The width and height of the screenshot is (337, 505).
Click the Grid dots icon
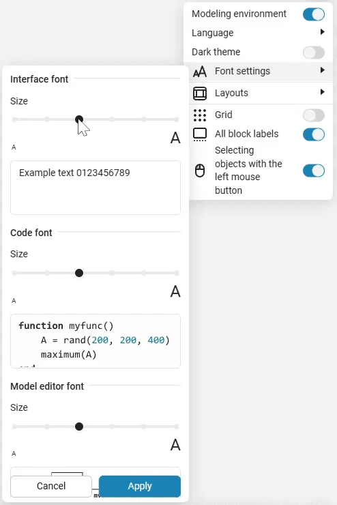click(200, 115)
